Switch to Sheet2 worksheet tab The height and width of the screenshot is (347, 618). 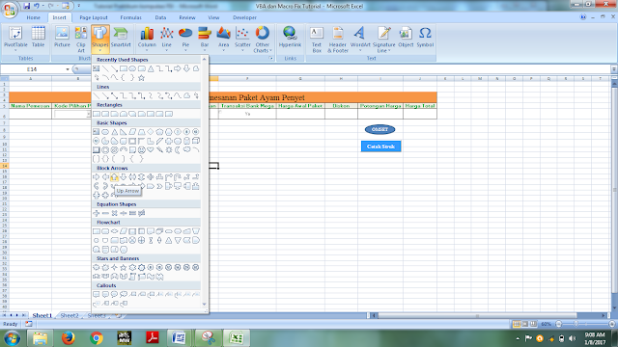click(x=70, y=315)
